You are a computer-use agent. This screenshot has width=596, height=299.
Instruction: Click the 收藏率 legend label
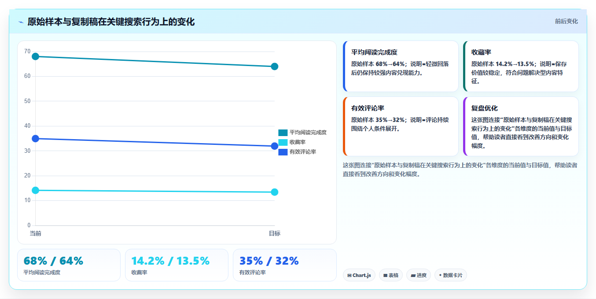[x=298, y=142]
